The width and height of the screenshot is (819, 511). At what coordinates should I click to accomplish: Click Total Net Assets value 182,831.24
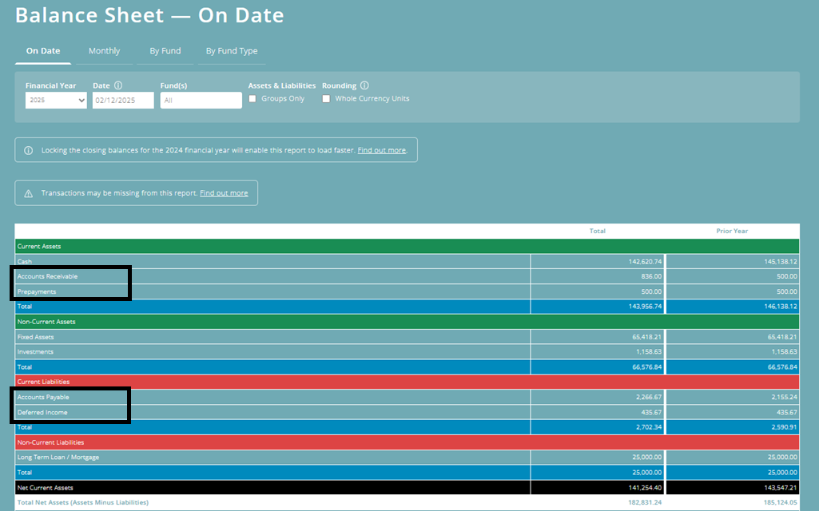tap(645, 503)
